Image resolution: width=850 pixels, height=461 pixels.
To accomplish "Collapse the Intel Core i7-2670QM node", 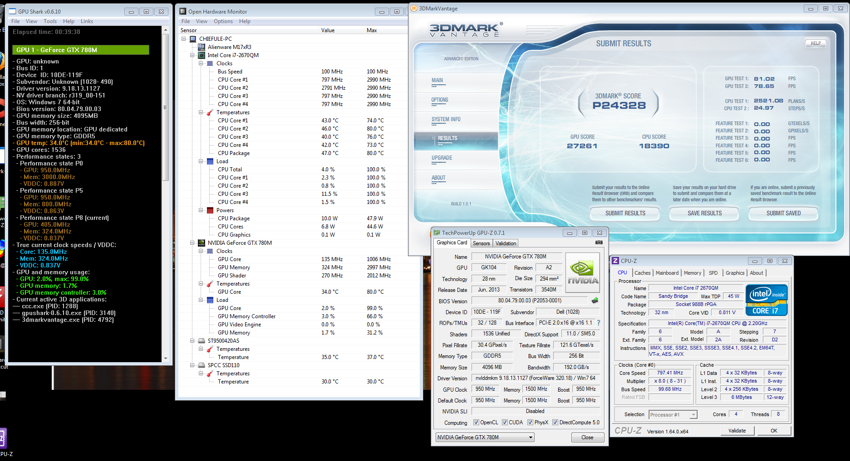I will [x=192, y=55].
